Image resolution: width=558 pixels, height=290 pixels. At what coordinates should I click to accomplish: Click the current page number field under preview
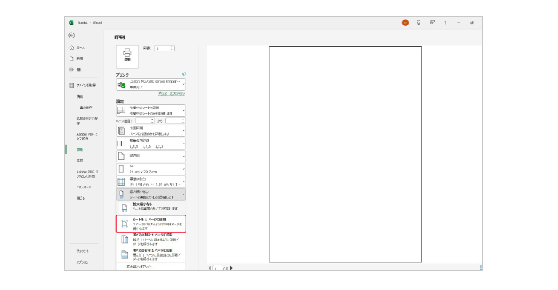coord(217,268)
